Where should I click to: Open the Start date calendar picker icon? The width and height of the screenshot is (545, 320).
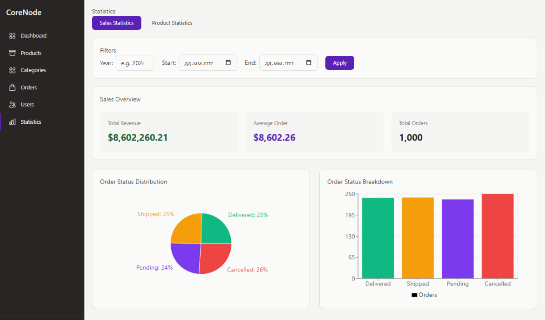tap(228, 63)
